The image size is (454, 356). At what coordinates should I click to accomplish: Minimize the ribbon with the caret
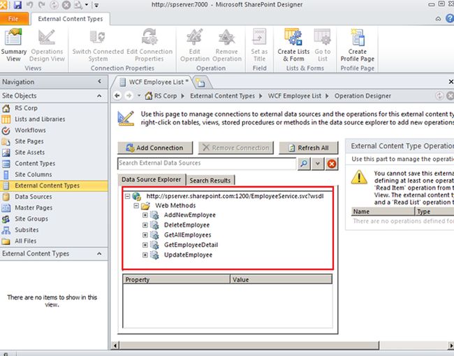[x=439, y=19]
